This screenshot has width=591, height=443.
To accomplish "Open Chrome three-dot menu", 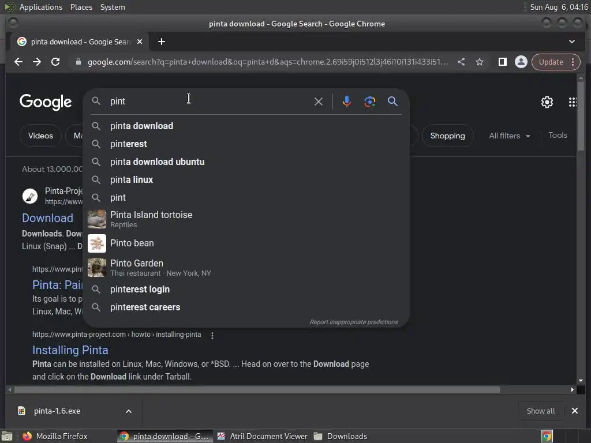I will point(573,62).
